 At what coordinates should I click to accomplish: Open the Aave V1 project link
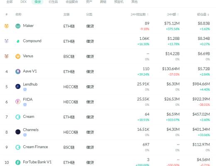pos(30,71)
